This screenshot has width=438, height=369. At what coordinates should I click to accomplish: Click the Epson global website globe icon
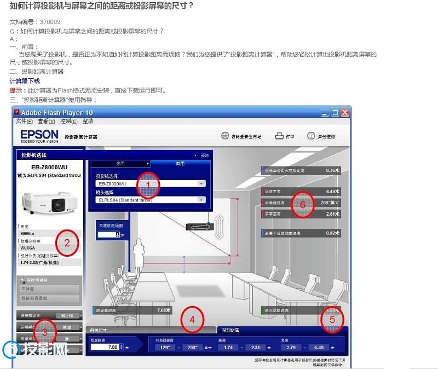click(225, 136)
